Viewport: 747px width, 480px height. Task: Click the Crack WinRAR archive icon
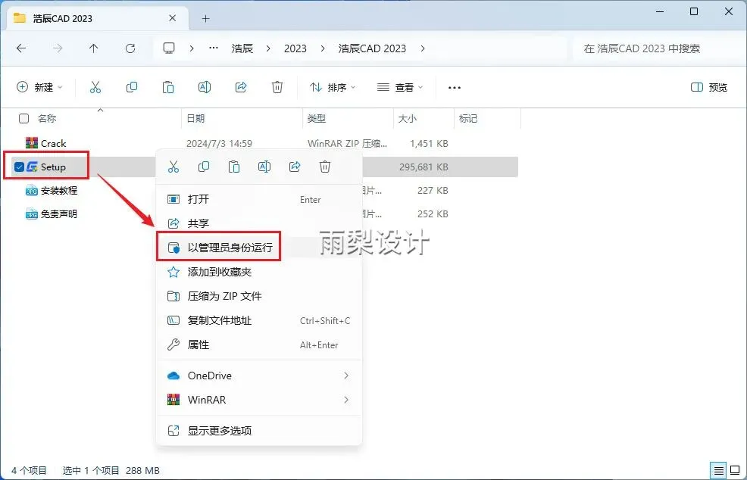click(32, 143)
